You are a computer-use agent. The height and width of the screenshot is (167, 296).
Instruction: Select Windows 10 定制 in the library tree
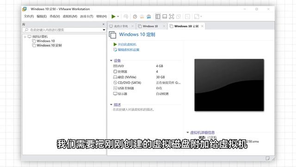49,45
